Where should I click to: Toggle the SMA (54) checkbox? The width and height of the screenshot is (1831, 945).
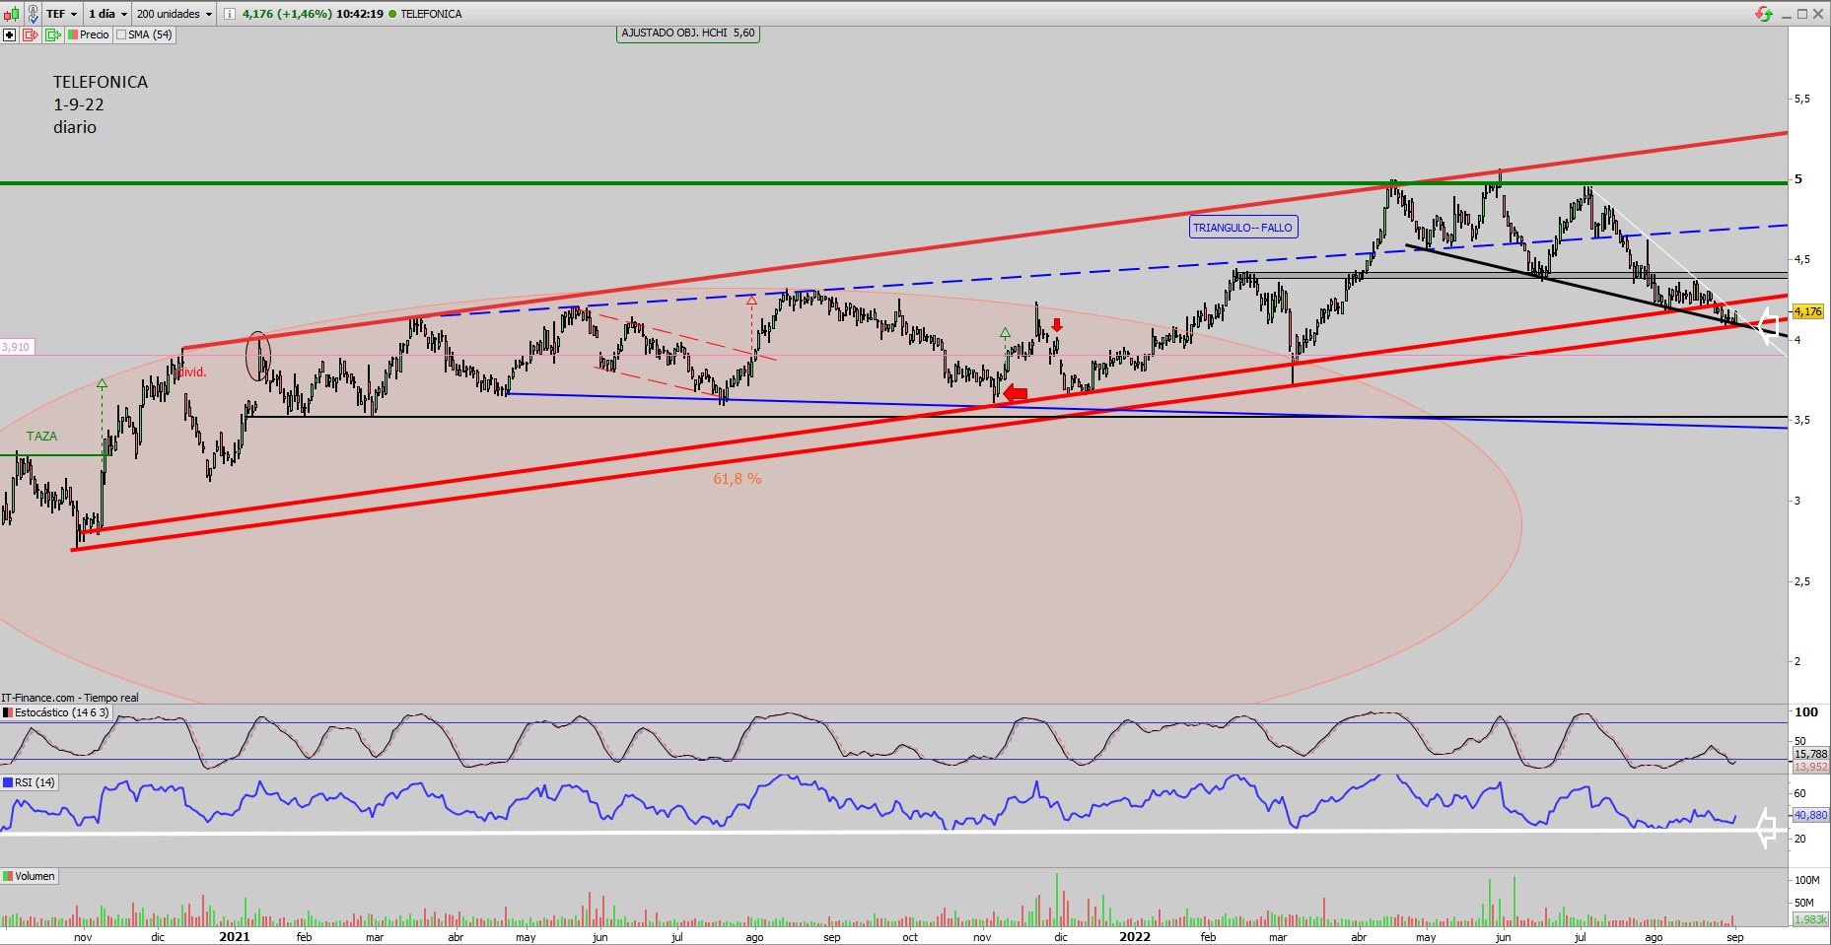pyautogui.click(x=121, y=34)
